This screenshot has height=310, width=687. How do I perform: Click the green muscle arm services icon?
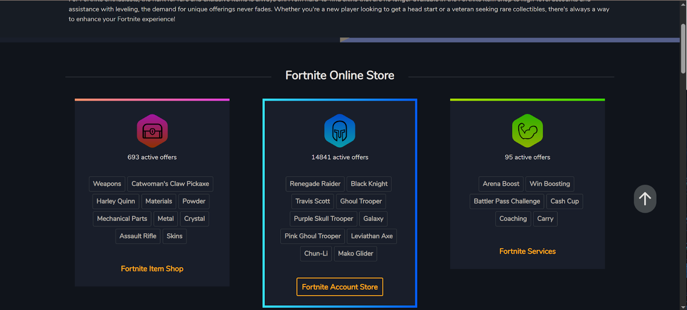(x=527, y=131)
